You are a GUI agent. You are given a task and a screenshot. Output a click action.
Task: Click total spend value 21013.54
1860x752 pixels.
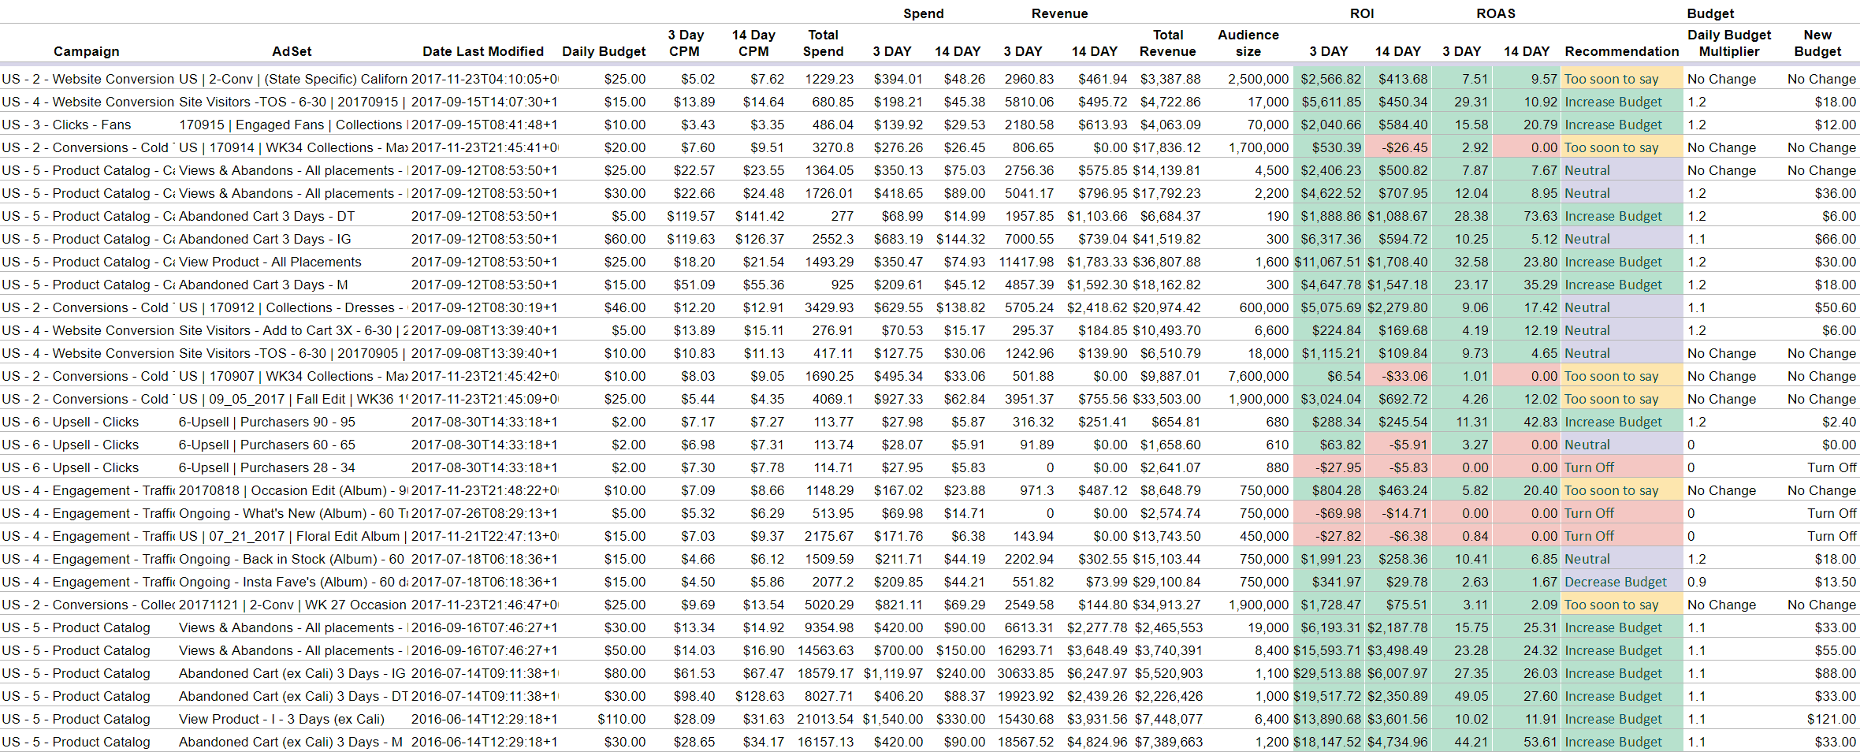point(825,719)
